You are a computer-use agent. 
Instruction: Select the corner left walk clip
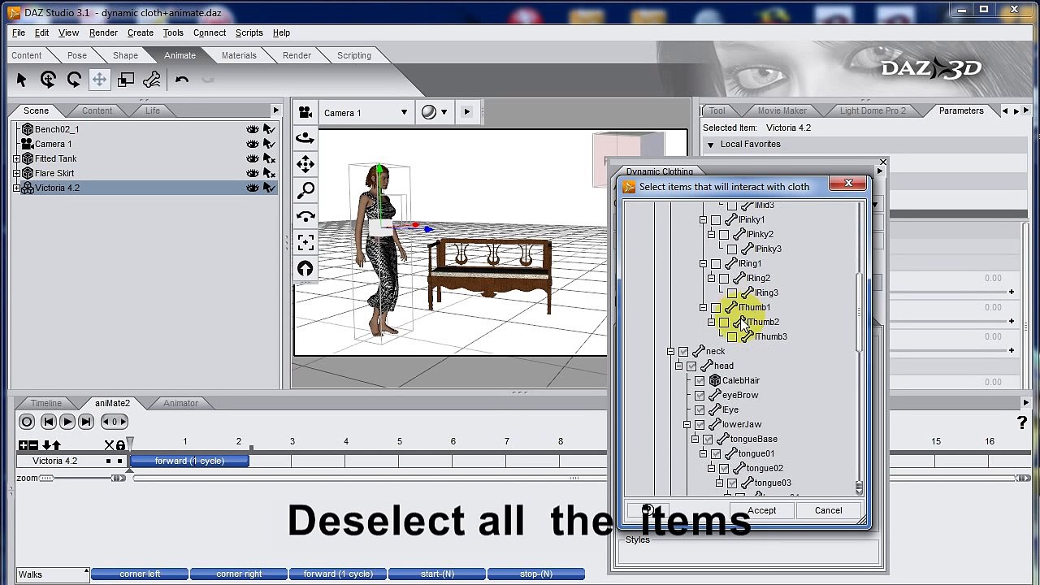tap(140, 574)
